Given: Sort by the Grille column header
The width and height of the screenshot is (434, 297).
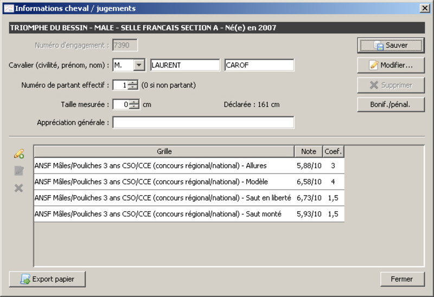Looking at the screenshot, I should click(164, 152).
